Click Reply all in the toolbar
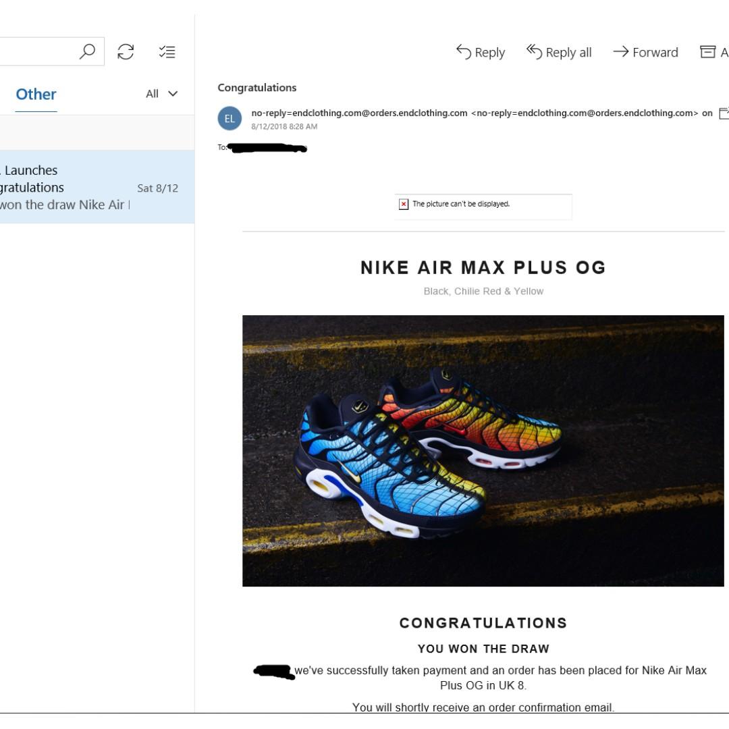This screenshot has height=729, width=729. [x=559, y=53]
